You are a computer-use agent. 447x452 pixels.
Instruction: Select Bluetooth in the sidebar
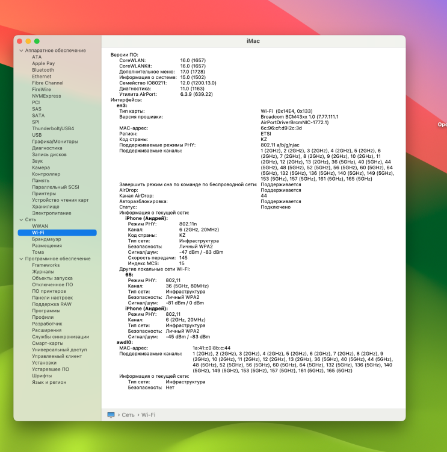pyautogui.click(x=43, y=70)
